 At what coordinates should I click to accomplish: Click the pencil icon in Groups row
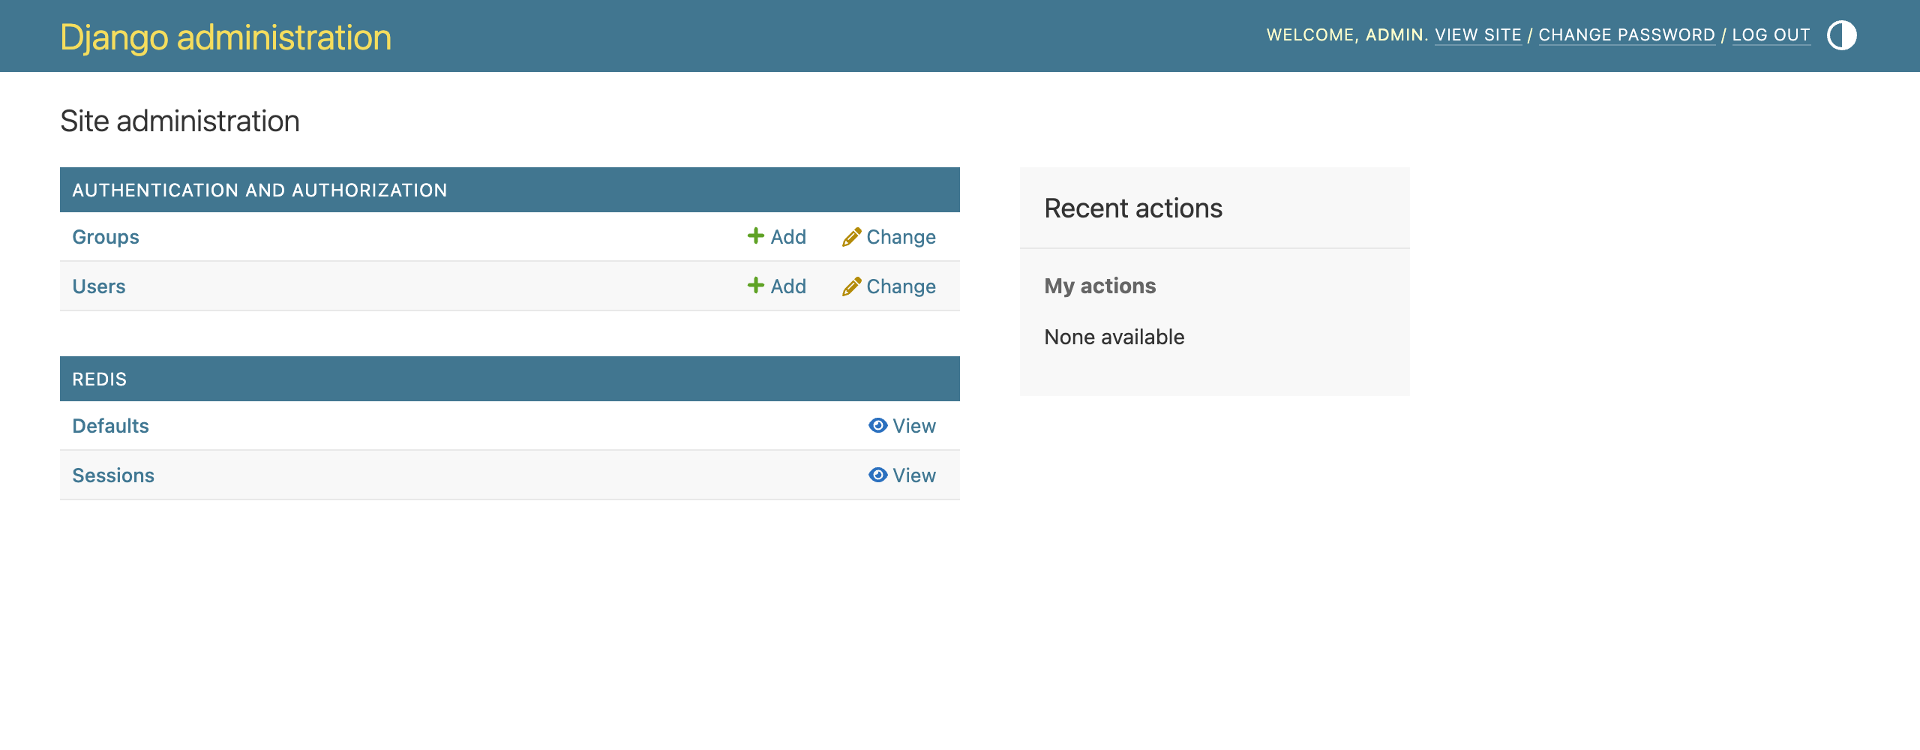coord(851,237)
